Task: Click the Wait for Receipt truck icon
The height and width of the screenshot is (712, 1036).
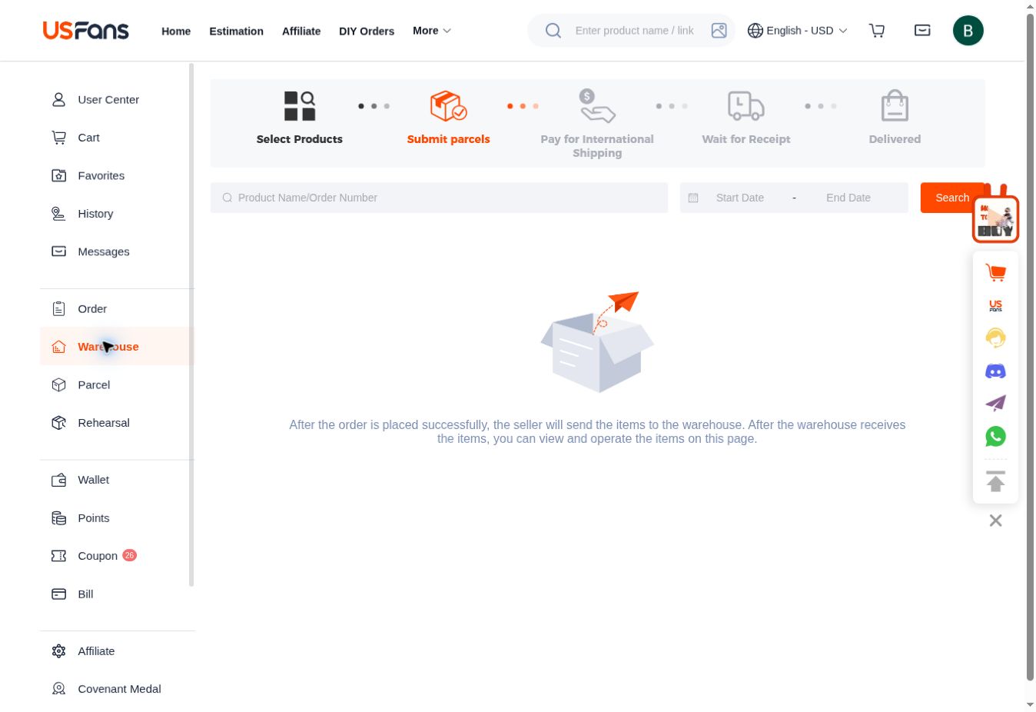Action: coord(745,106)
